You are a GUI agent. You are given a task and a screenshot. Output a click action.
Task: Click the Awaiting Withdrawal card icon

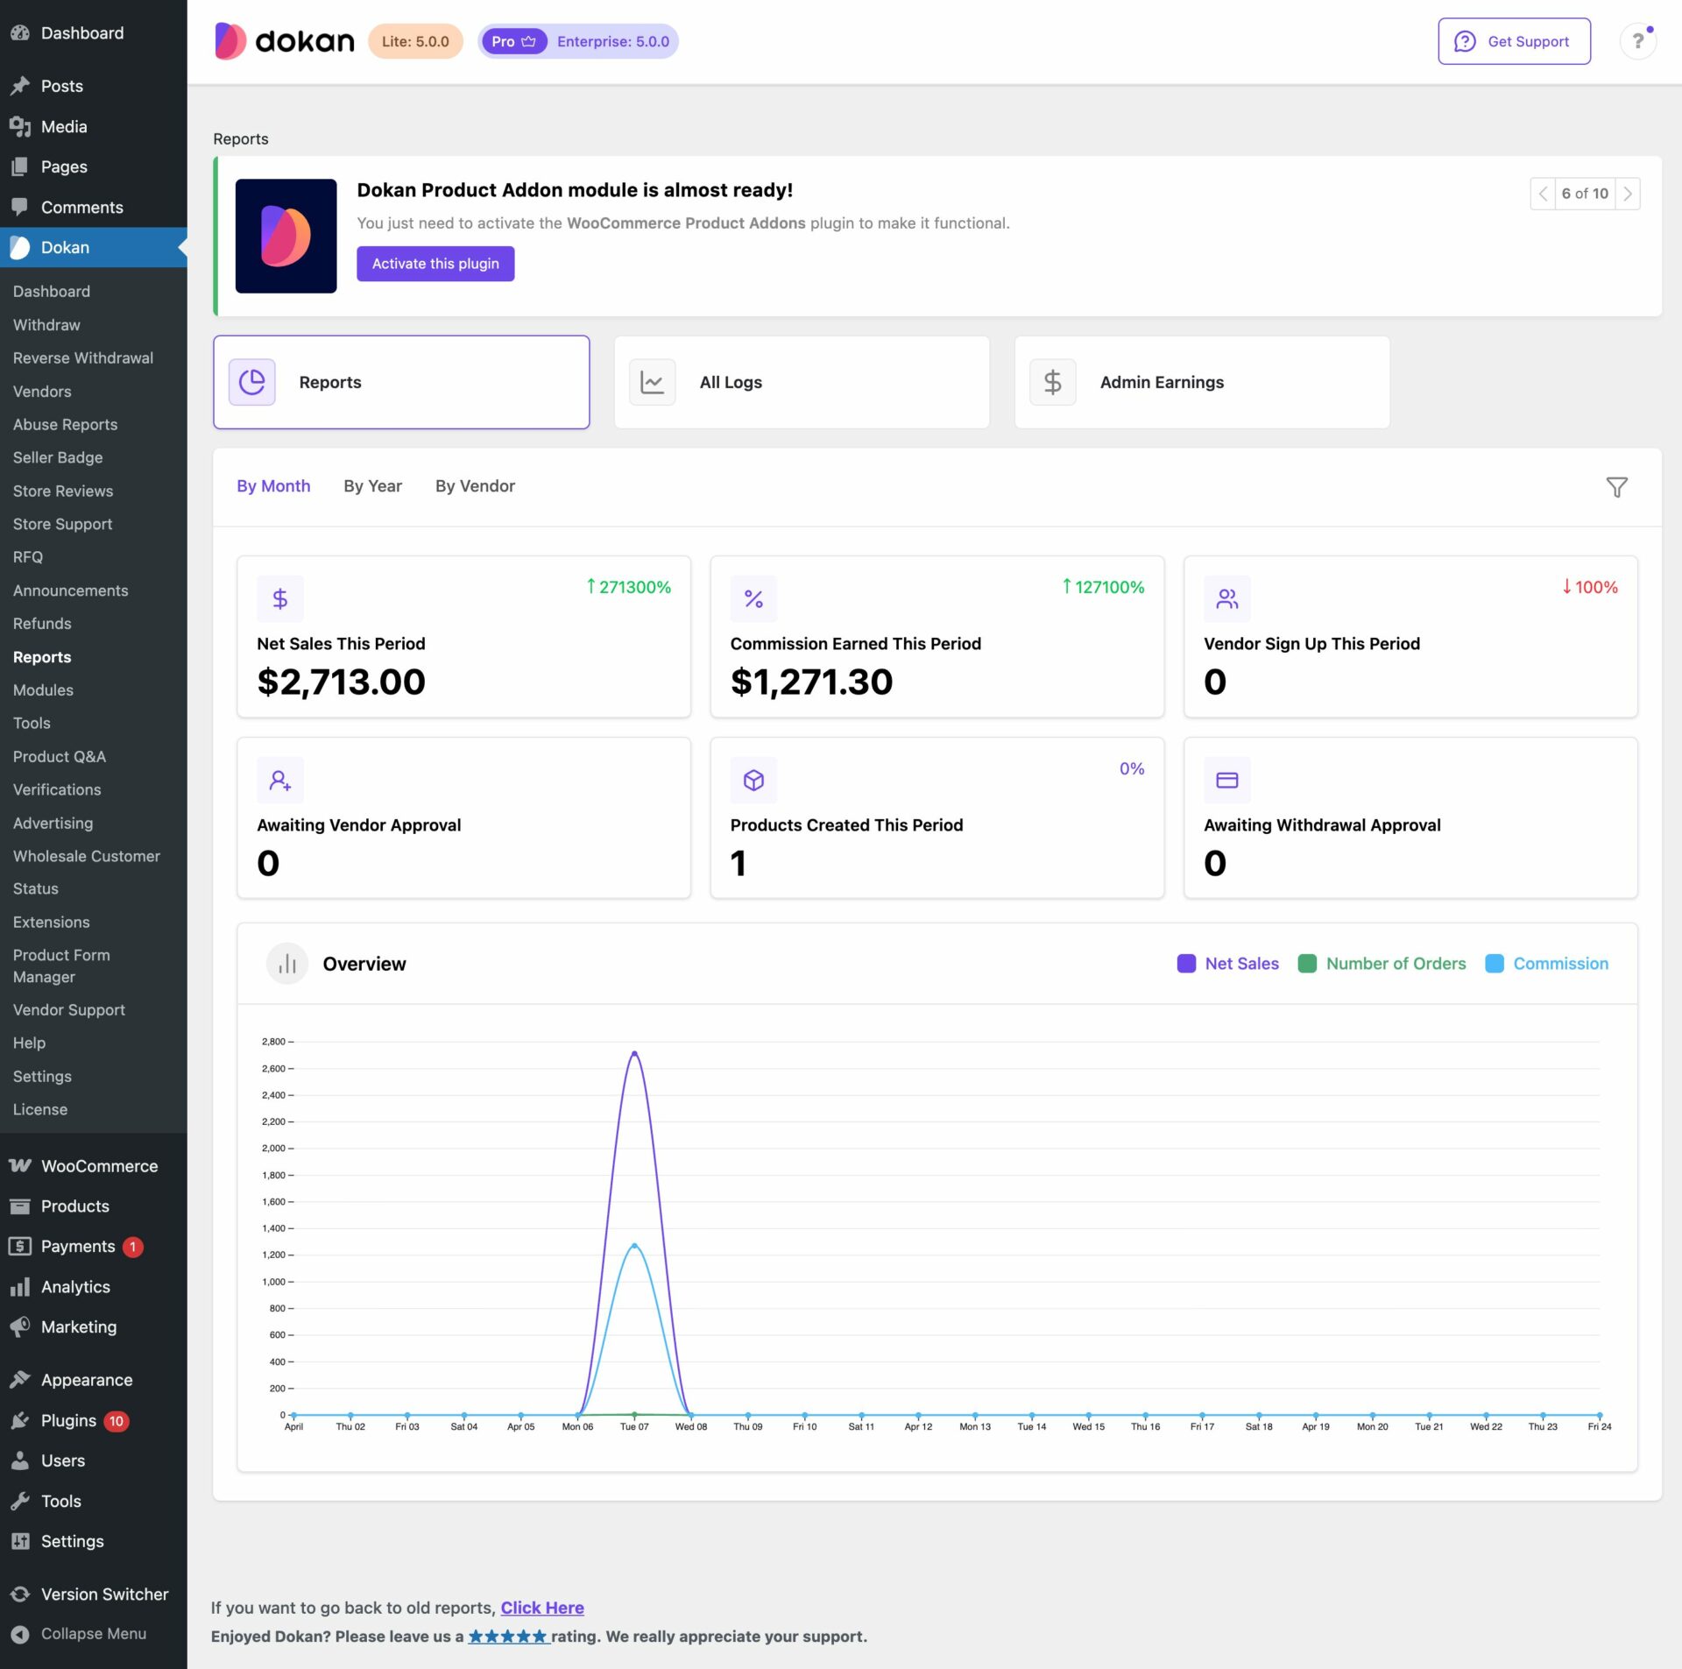point(1226,780)
